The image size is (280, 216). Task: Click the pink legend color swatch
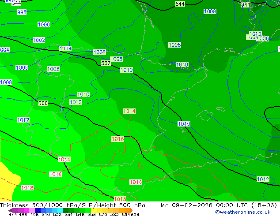32,210
